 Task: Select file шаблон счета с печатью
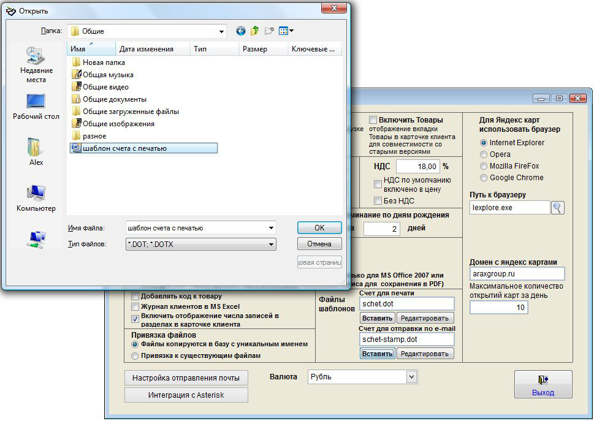click(x=143, y=148)
